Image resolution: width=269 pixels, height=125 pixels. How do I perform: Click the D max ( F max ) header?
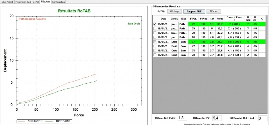(235, 18)
